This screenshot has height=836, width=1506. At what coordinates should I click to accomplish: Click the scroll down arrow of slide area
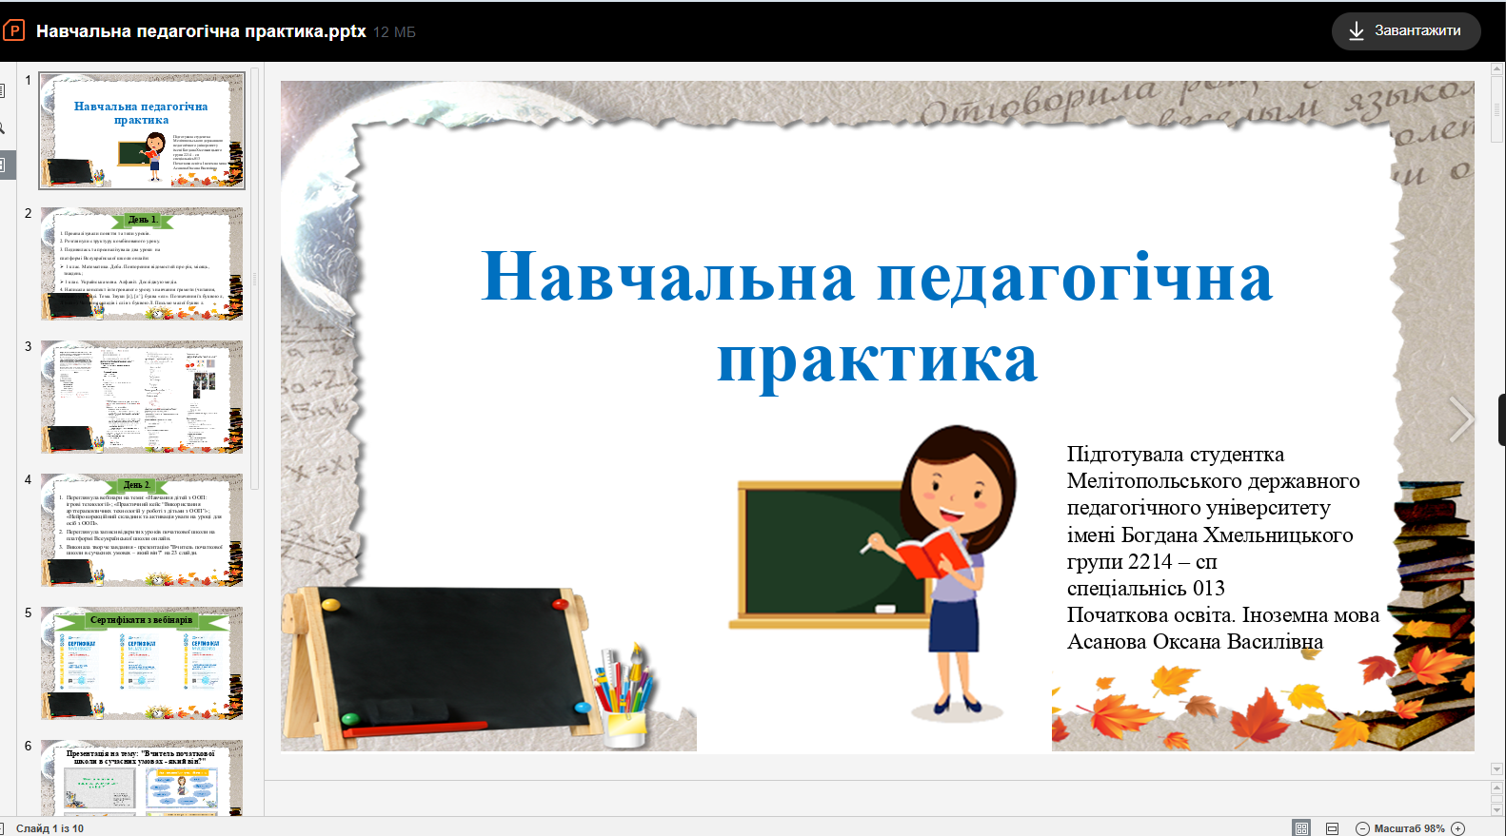(1496, 768)
